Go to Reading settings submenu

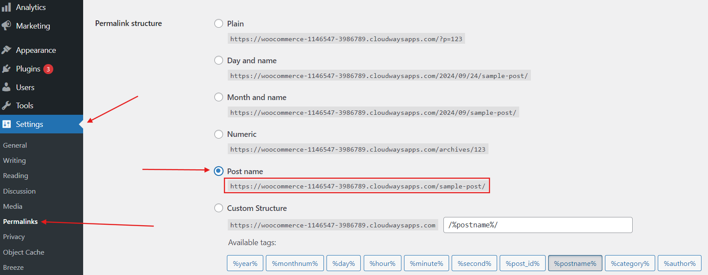[16, 176]
